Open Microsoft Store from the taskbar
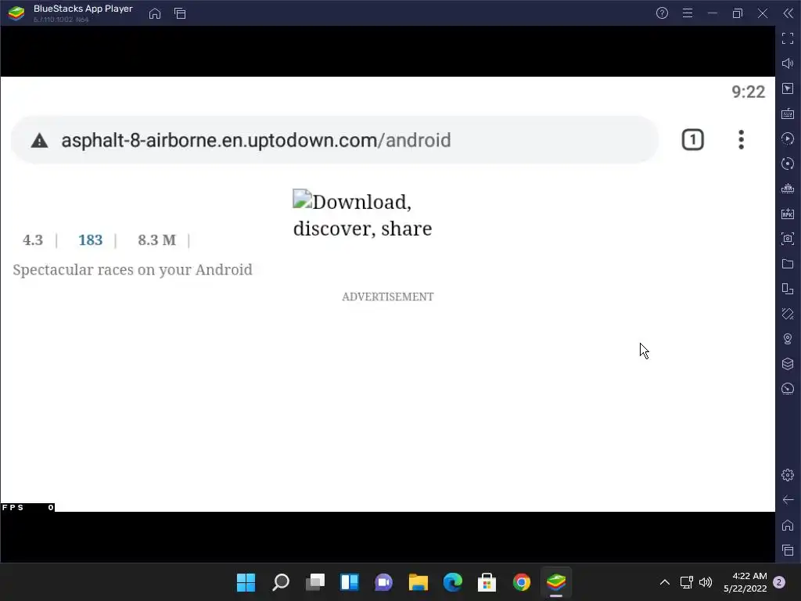This screenshot has width=801, height=601. point(487,582)
